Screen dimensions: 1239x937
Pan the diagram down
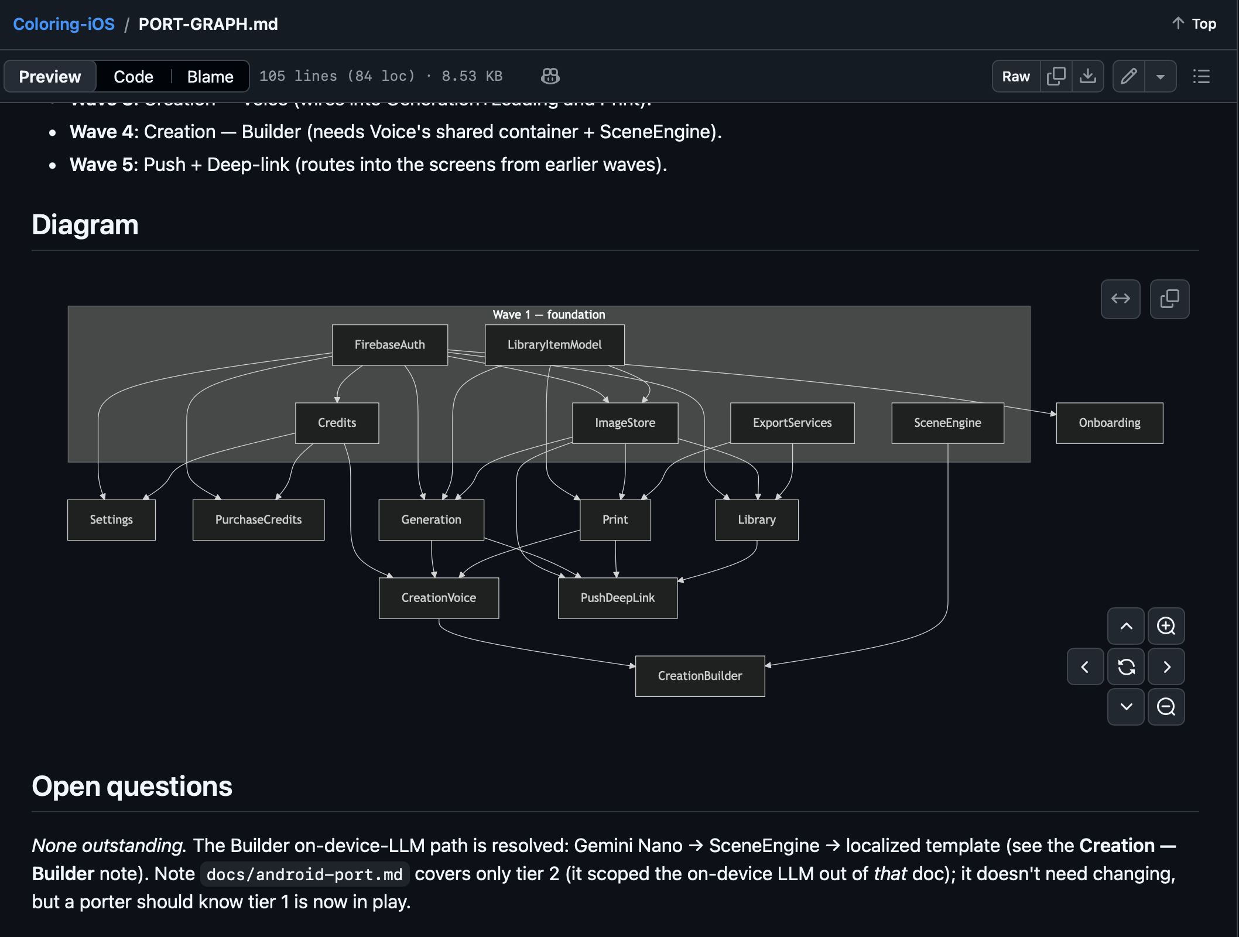pyautogui.click(x=1126, y=707)
